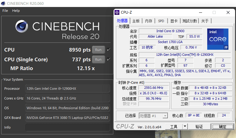The image size is (236, 138).
Task: Click the 验证 button
Action: click(199, 126)
